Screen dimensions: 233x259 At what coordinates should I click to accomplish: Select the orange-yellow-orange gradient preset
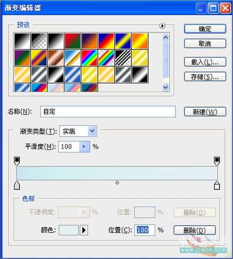coord(140,41)
